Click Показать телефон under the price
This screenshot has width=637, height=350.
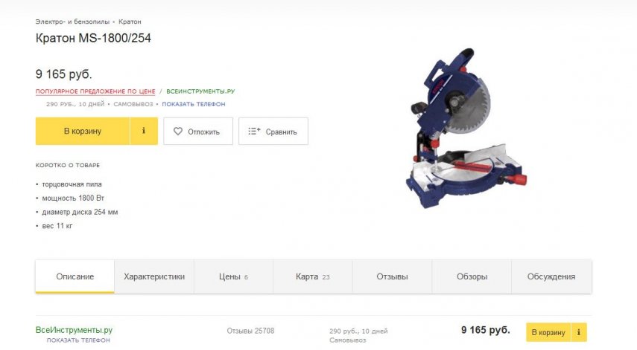click(194, 104)
